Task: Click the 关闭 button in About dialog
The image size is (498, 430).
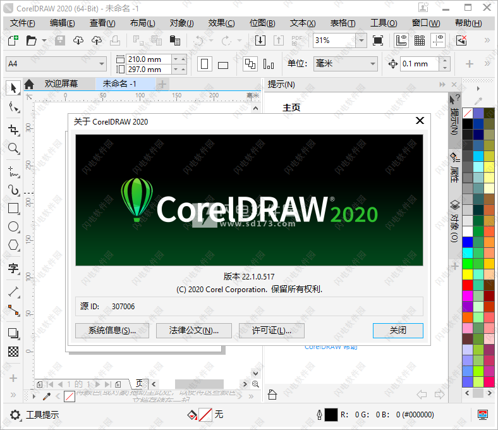Action: (398, 331)
